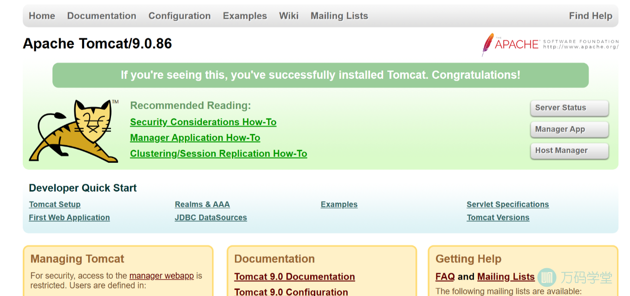The height and width of the screenshot is (296, 630).
Task: Click the Managing Tomcat heading
Action: (78, 259)
